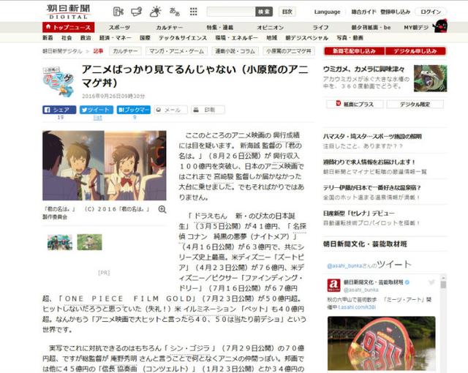This screenshot has height=373, width=468.
Task: Click the magnifier enlarge-image icon
Action: click(x=162, y=209)
